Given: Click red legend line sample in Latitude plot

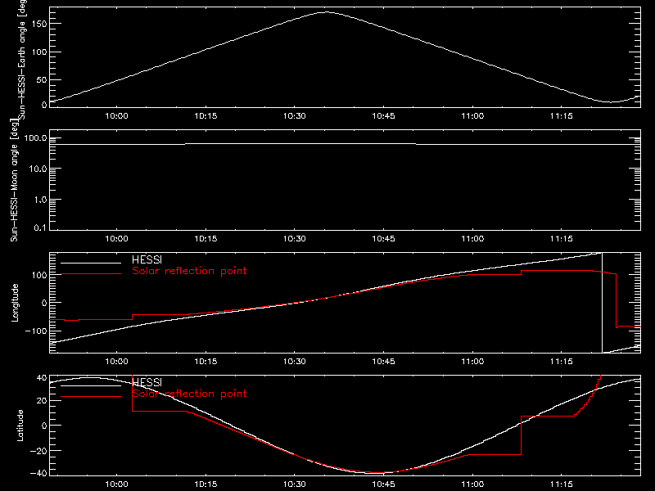Looking at the screenshot, I should tap(91, 396).
